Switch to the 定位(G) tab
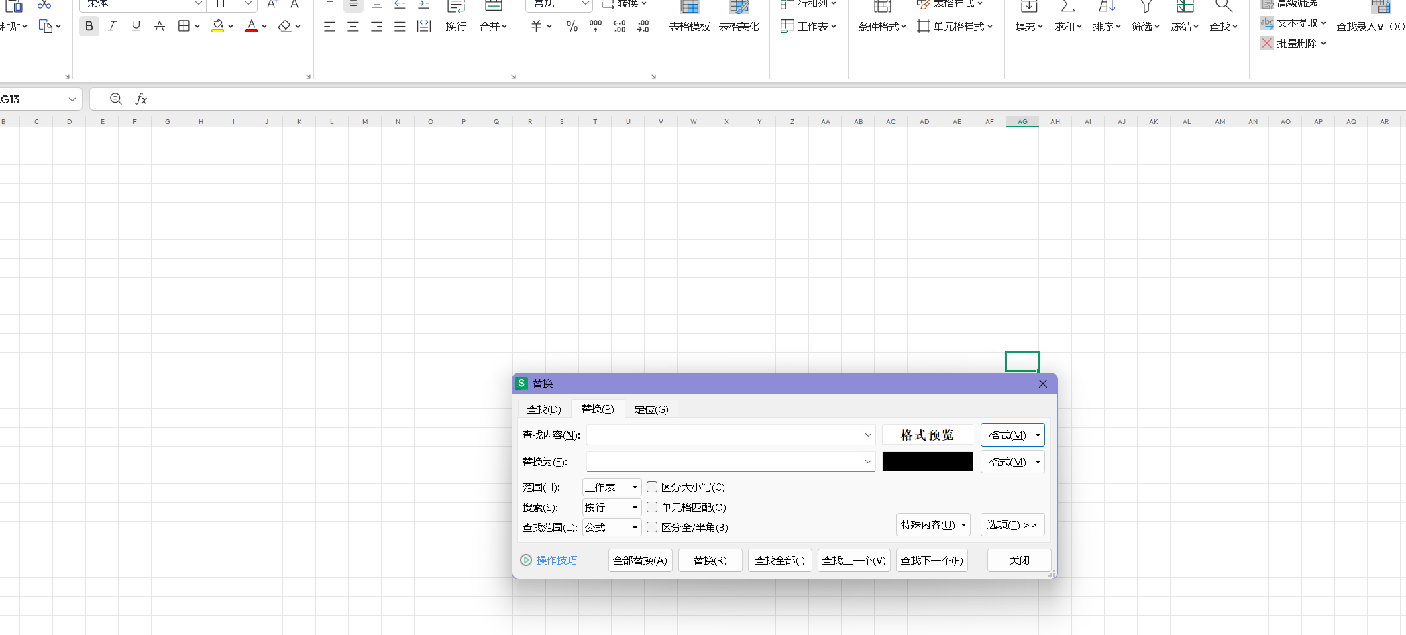 tap(651, 410)
